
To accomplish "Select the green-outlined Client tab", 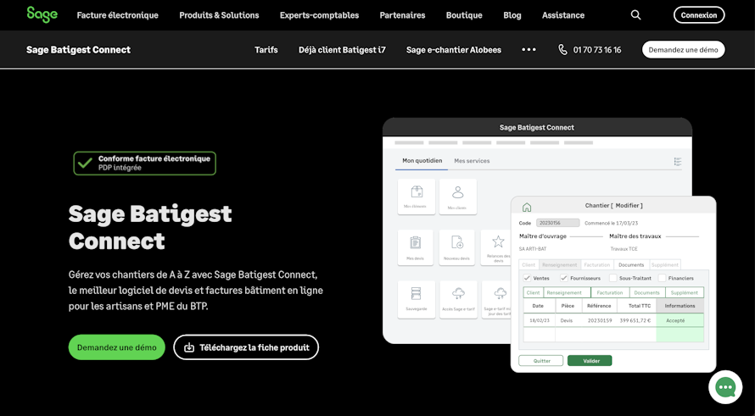I will 533,292.
